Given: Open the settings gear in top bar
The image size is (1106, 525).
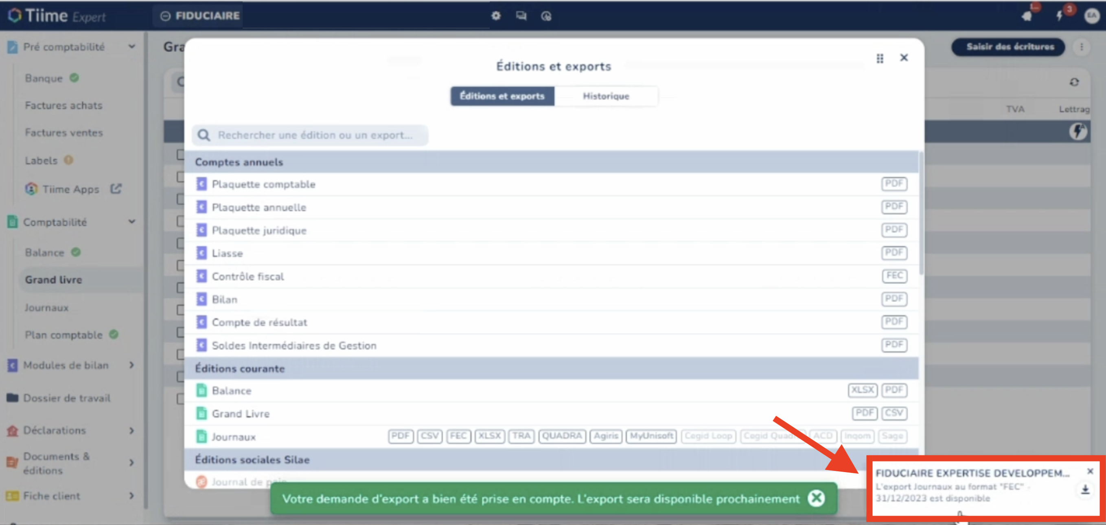Looking at the screenshot, I should [496, 16].
